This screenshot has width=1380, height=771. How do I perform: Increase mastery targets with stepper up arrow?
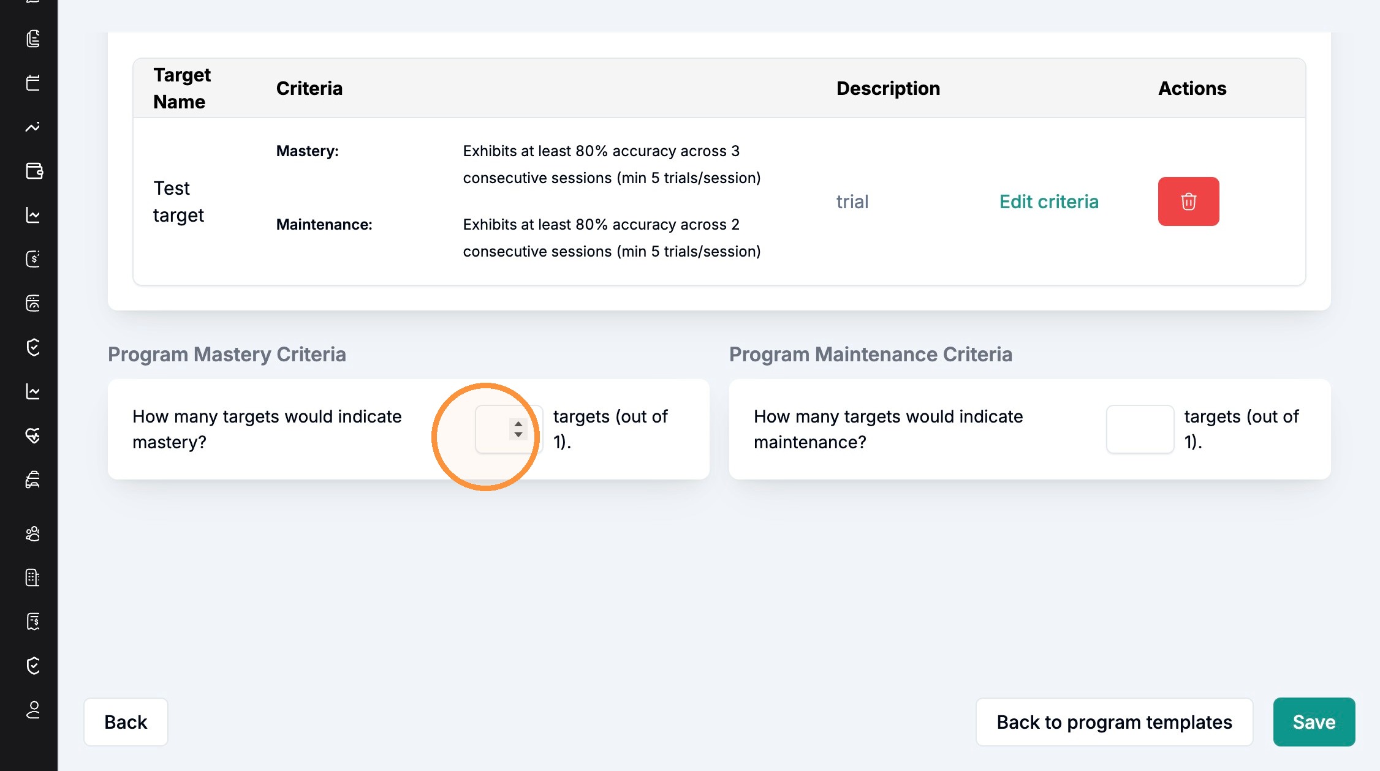point(518,424)
